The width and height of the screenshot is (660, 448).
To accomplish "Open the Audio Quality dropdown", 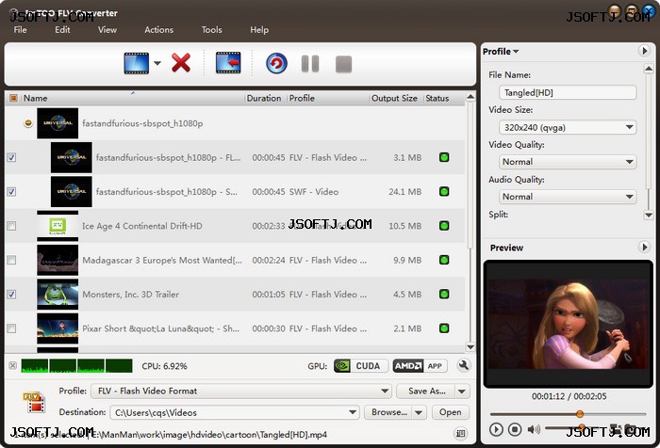I will (568, 197).
